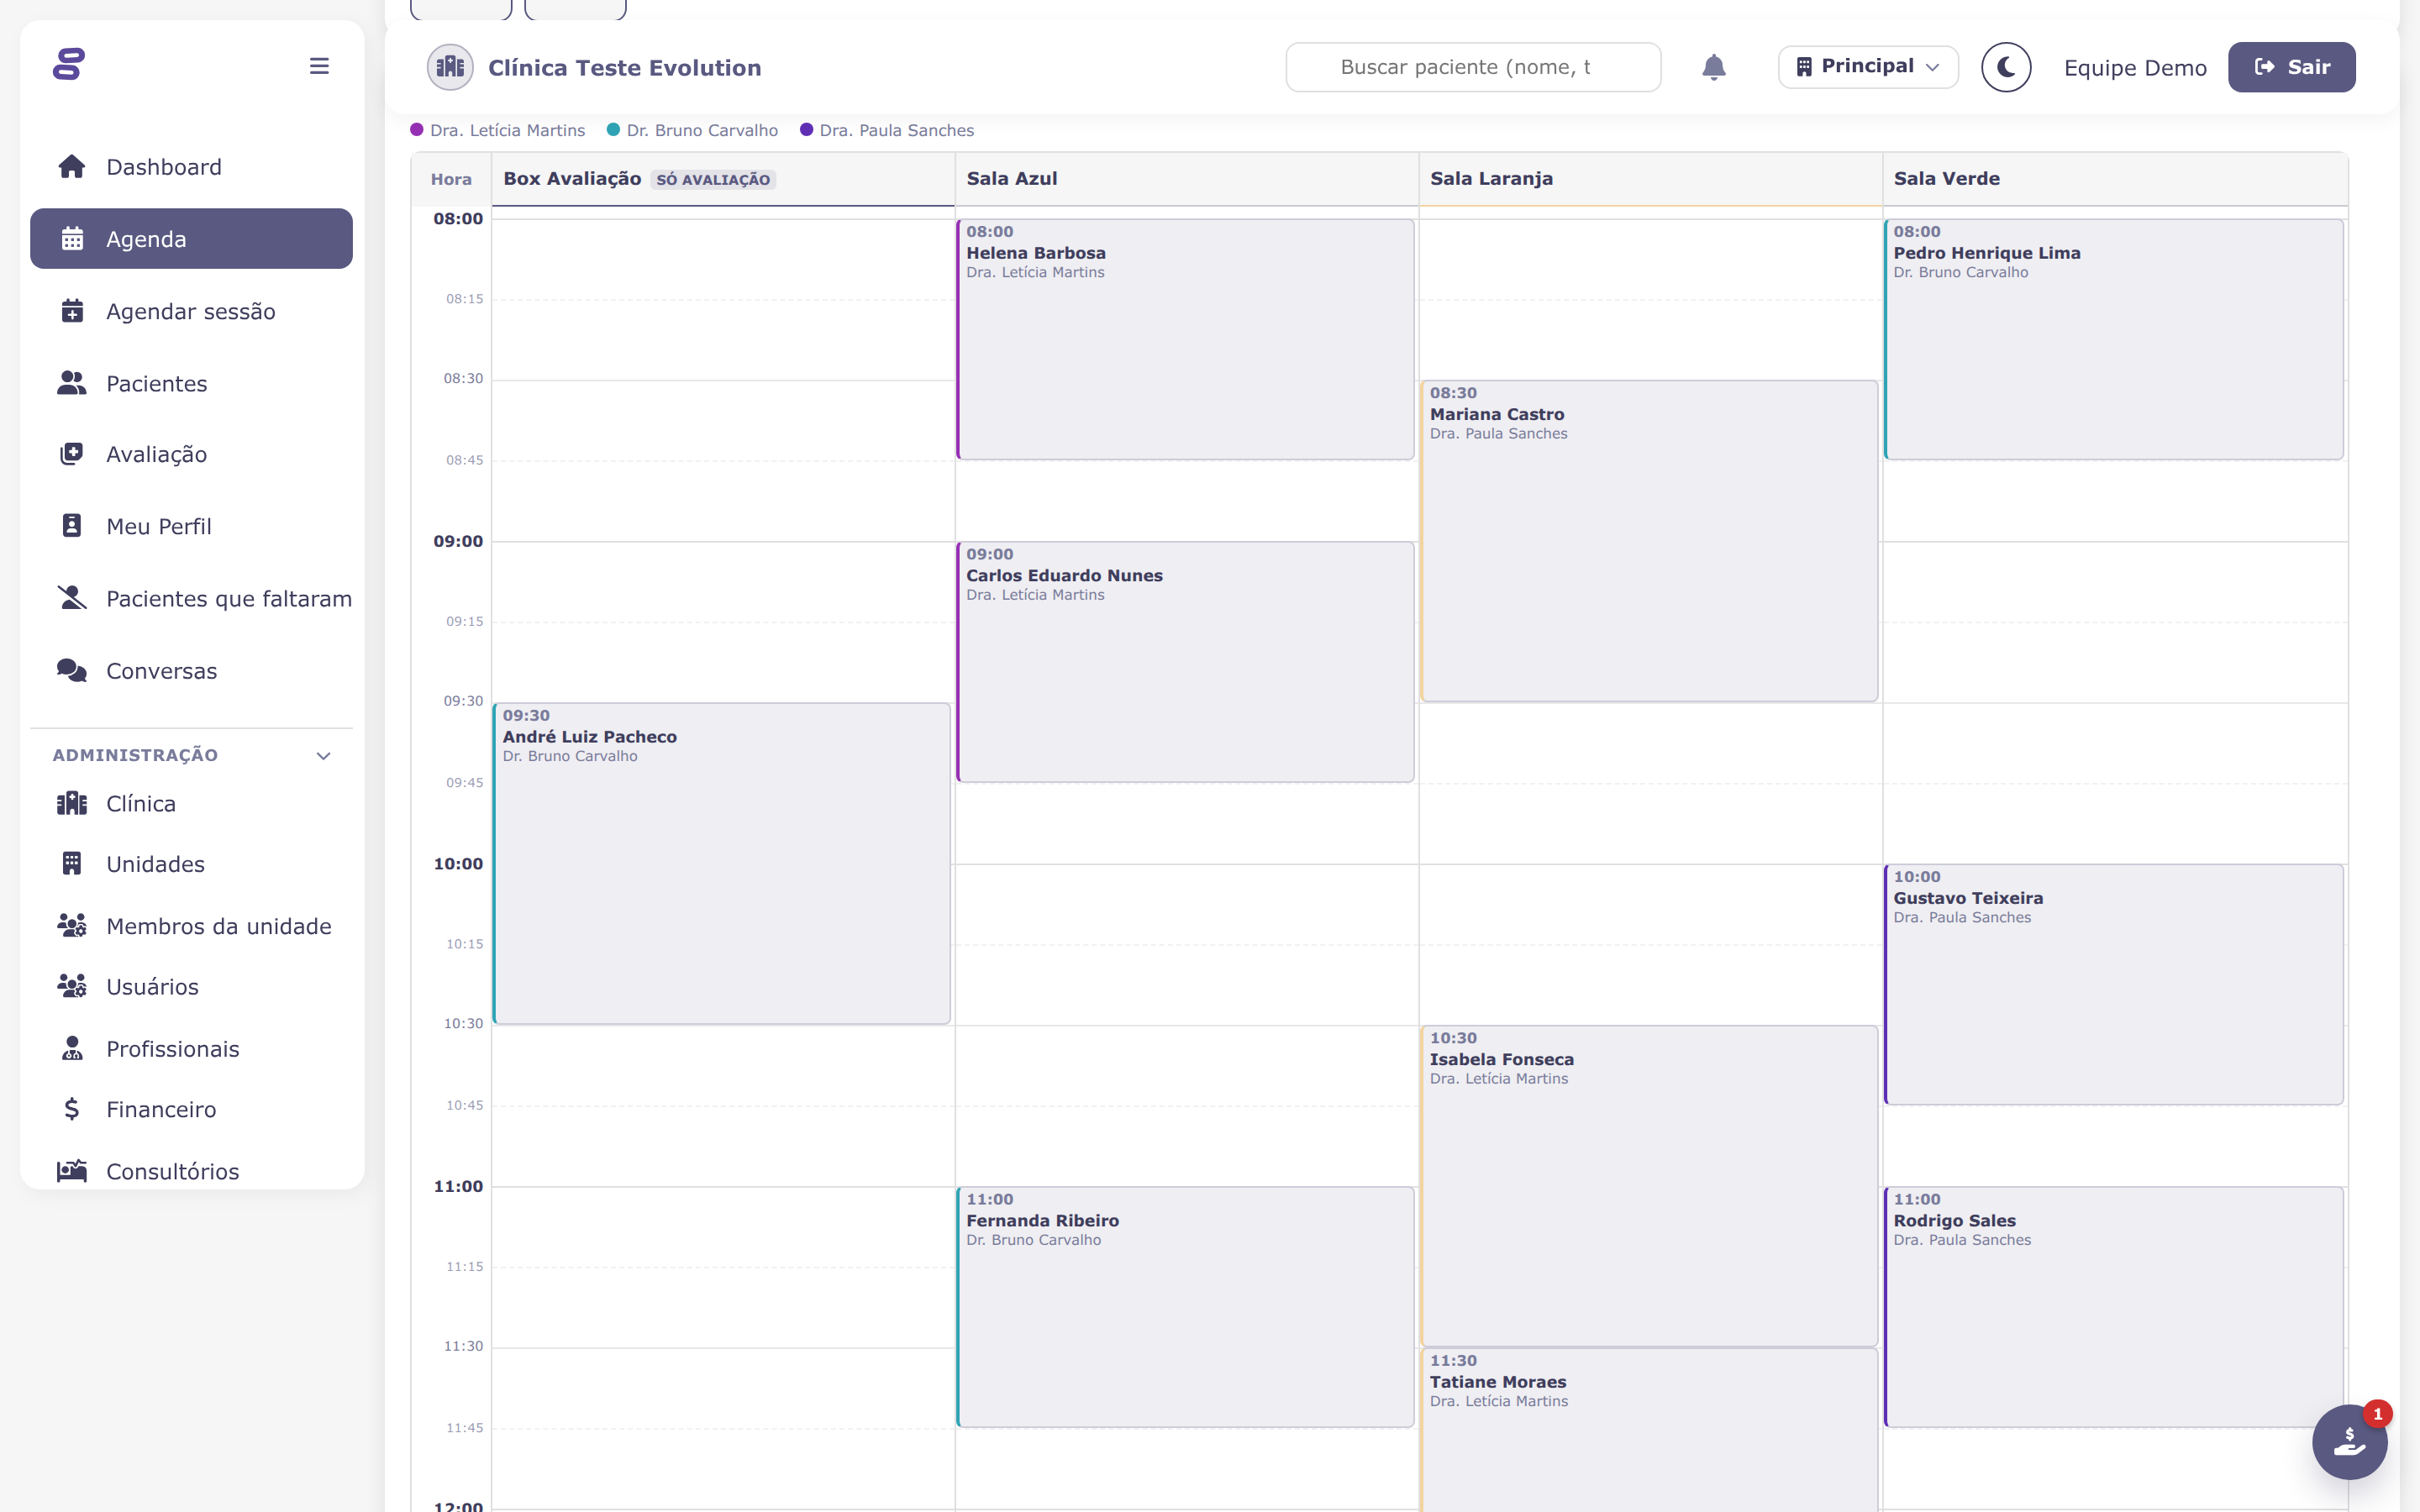Open Avaliação menu item
Image resolution: width=2420 pixels, height=1512 pixels.
pyautogui.click(x=191, y=454)
